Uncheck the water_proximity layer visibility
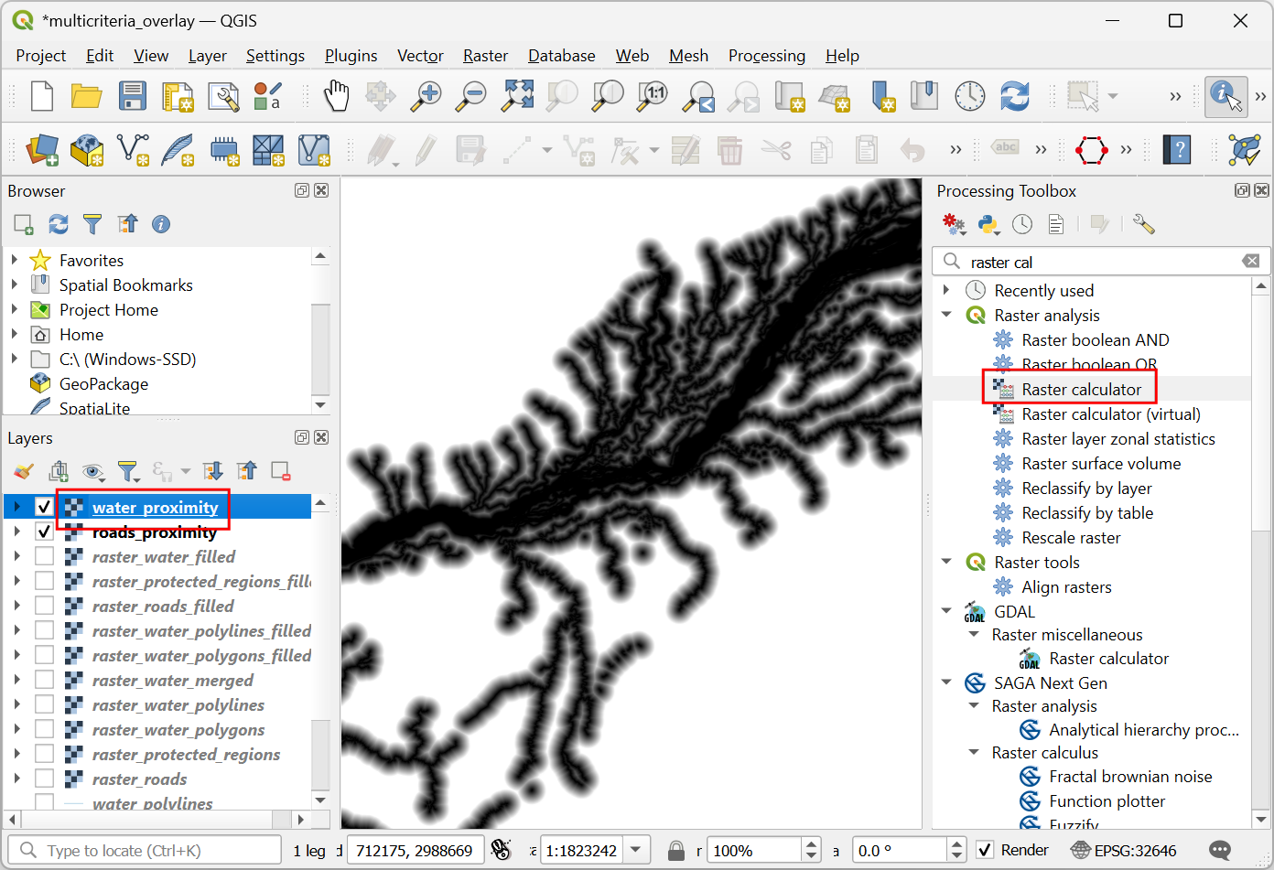Viewport: 1274px width, 870px height. [44, 507]
